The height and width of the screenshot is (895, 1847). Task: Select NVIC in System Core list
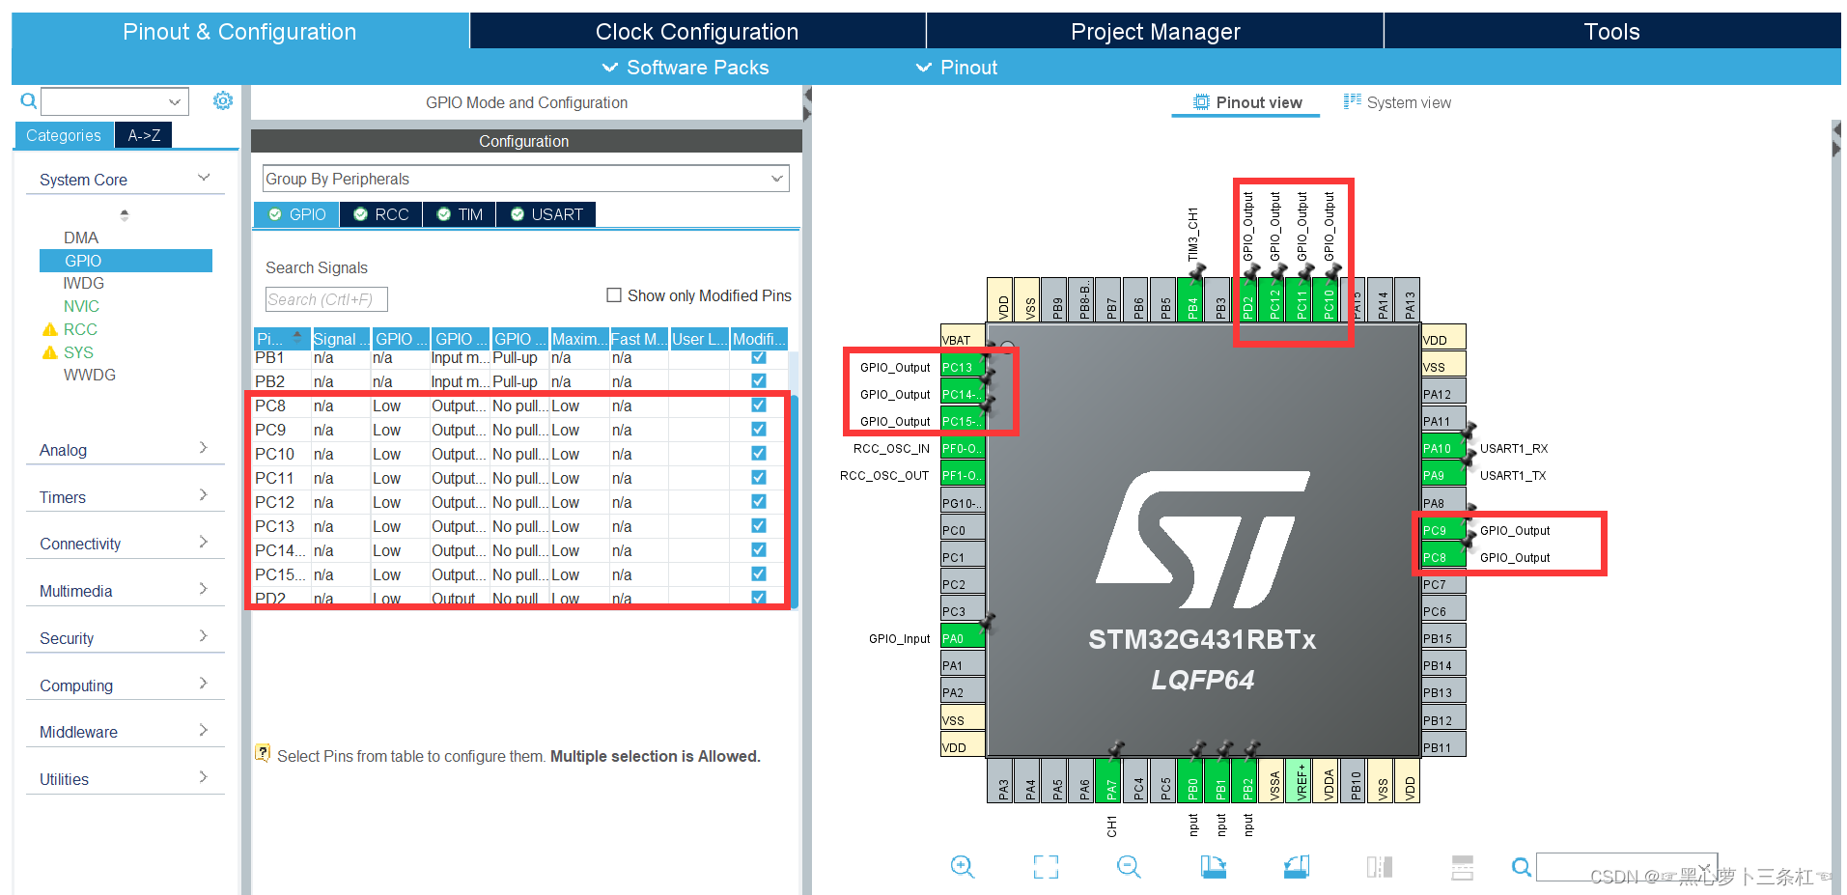(81, 306)
